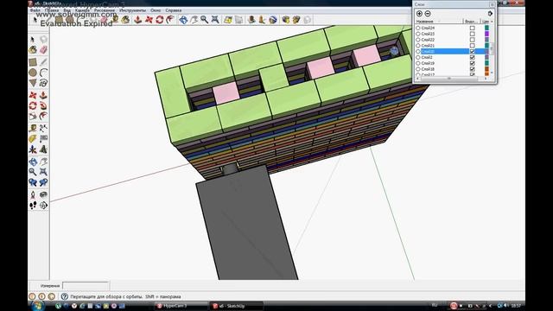This screenshot has height=311, width=553.
Task: Select the Слой21 layer name
Action: [428, 46]
